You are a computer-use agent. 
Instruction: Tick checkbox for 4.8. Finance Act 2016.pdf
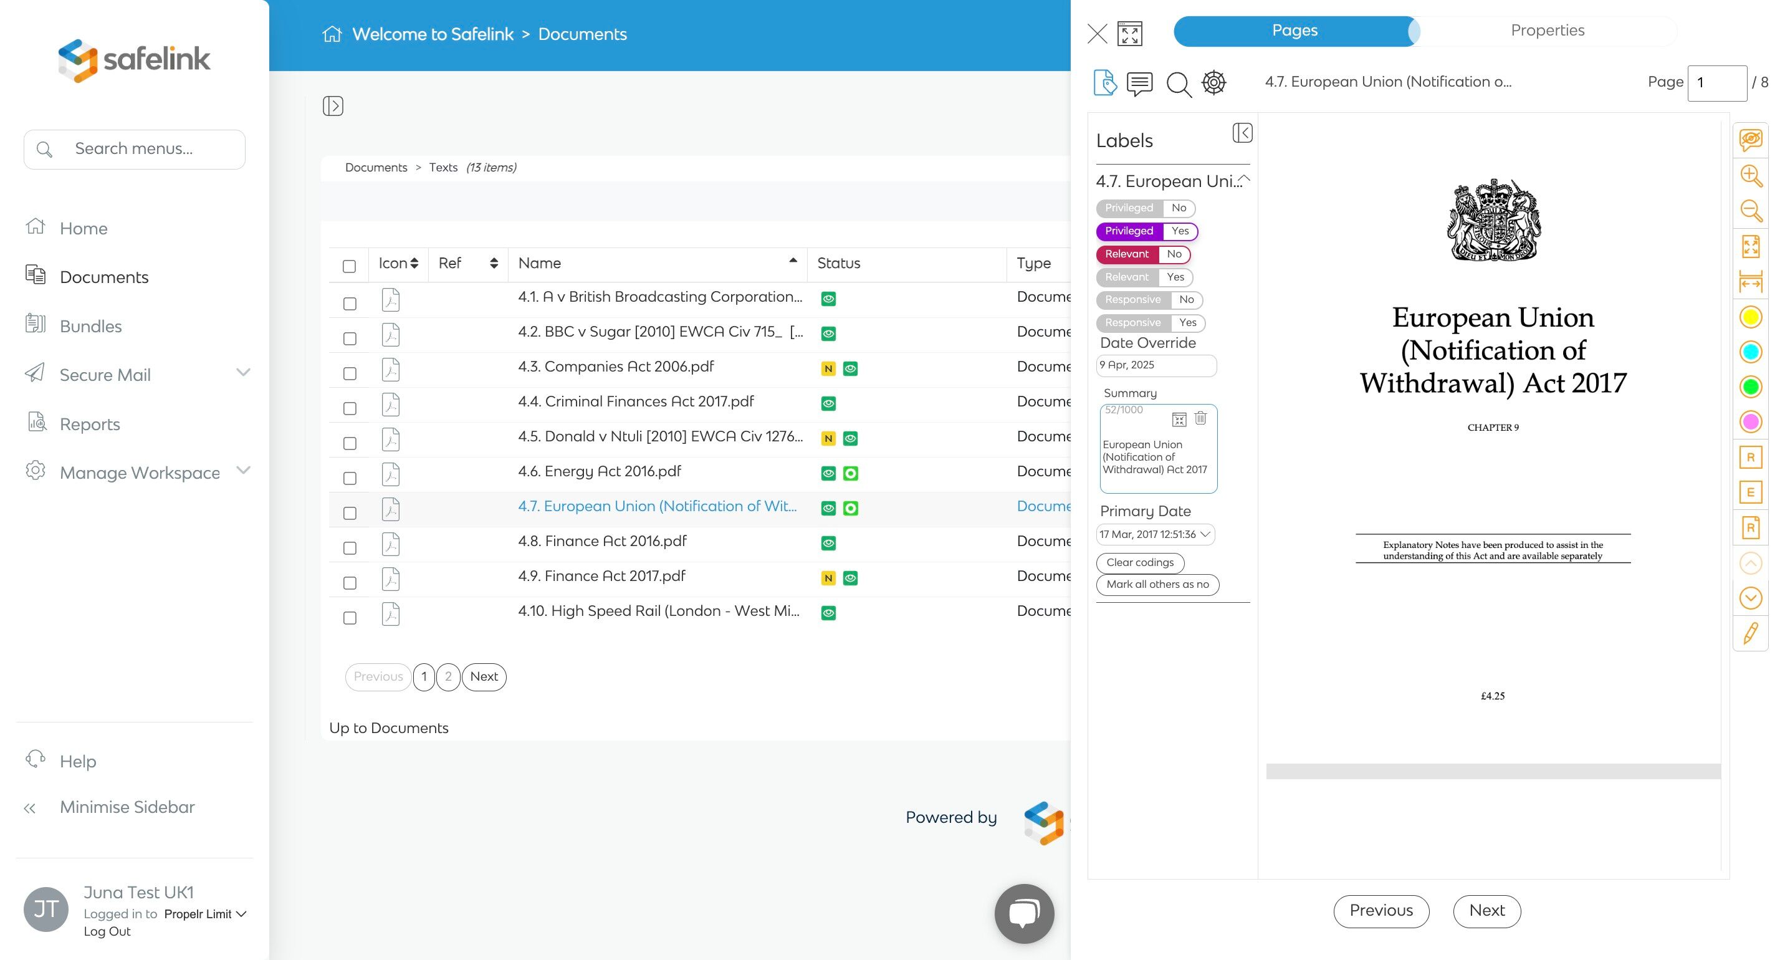point(350,549)
